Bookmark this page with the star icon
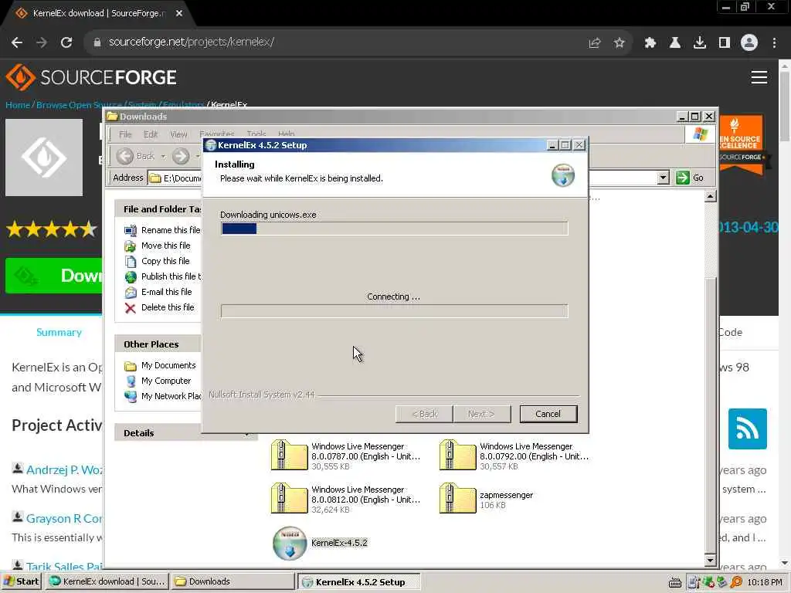Screen dimensions: 791x593 point(620,43)
